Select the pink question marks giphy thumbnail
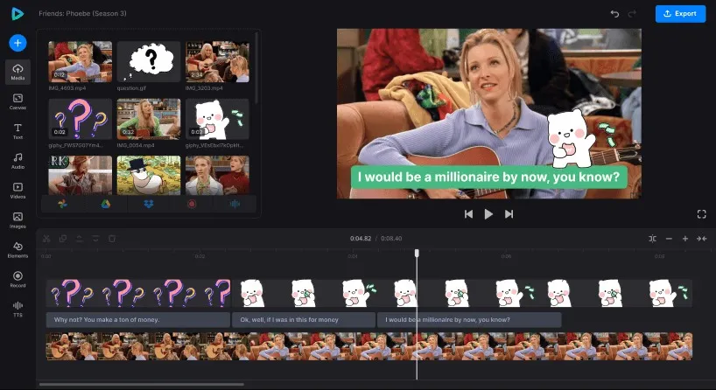716x390 pixels. (x=80, y=119)
